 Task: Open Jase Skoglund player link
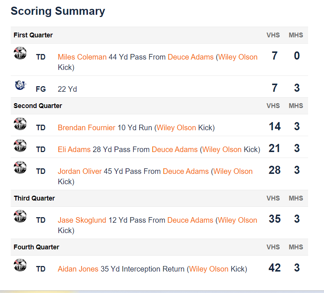(82, 220)
